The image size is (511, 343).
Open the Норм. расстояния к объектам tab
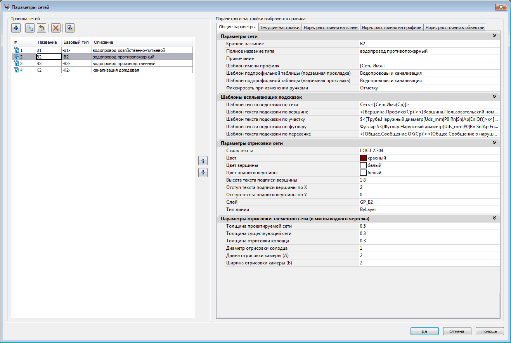[455, 27]
